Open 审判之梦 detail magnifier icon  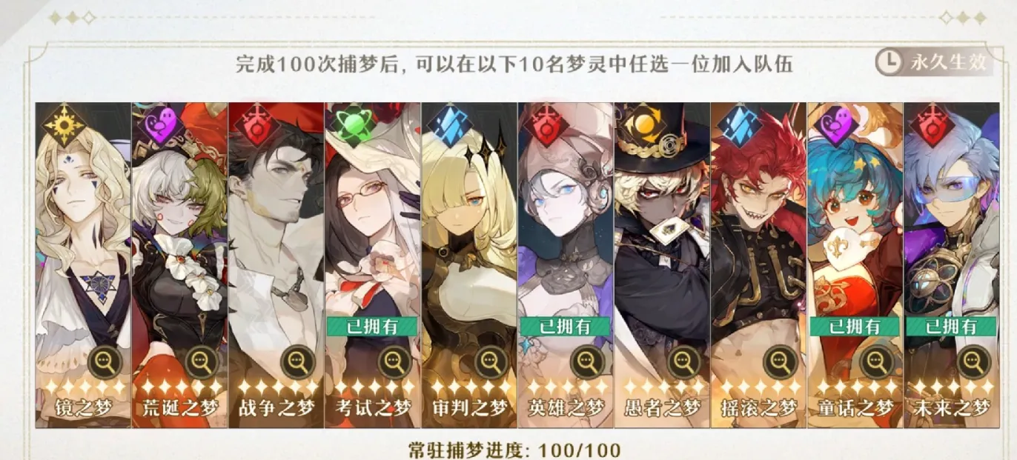point(491,362)
